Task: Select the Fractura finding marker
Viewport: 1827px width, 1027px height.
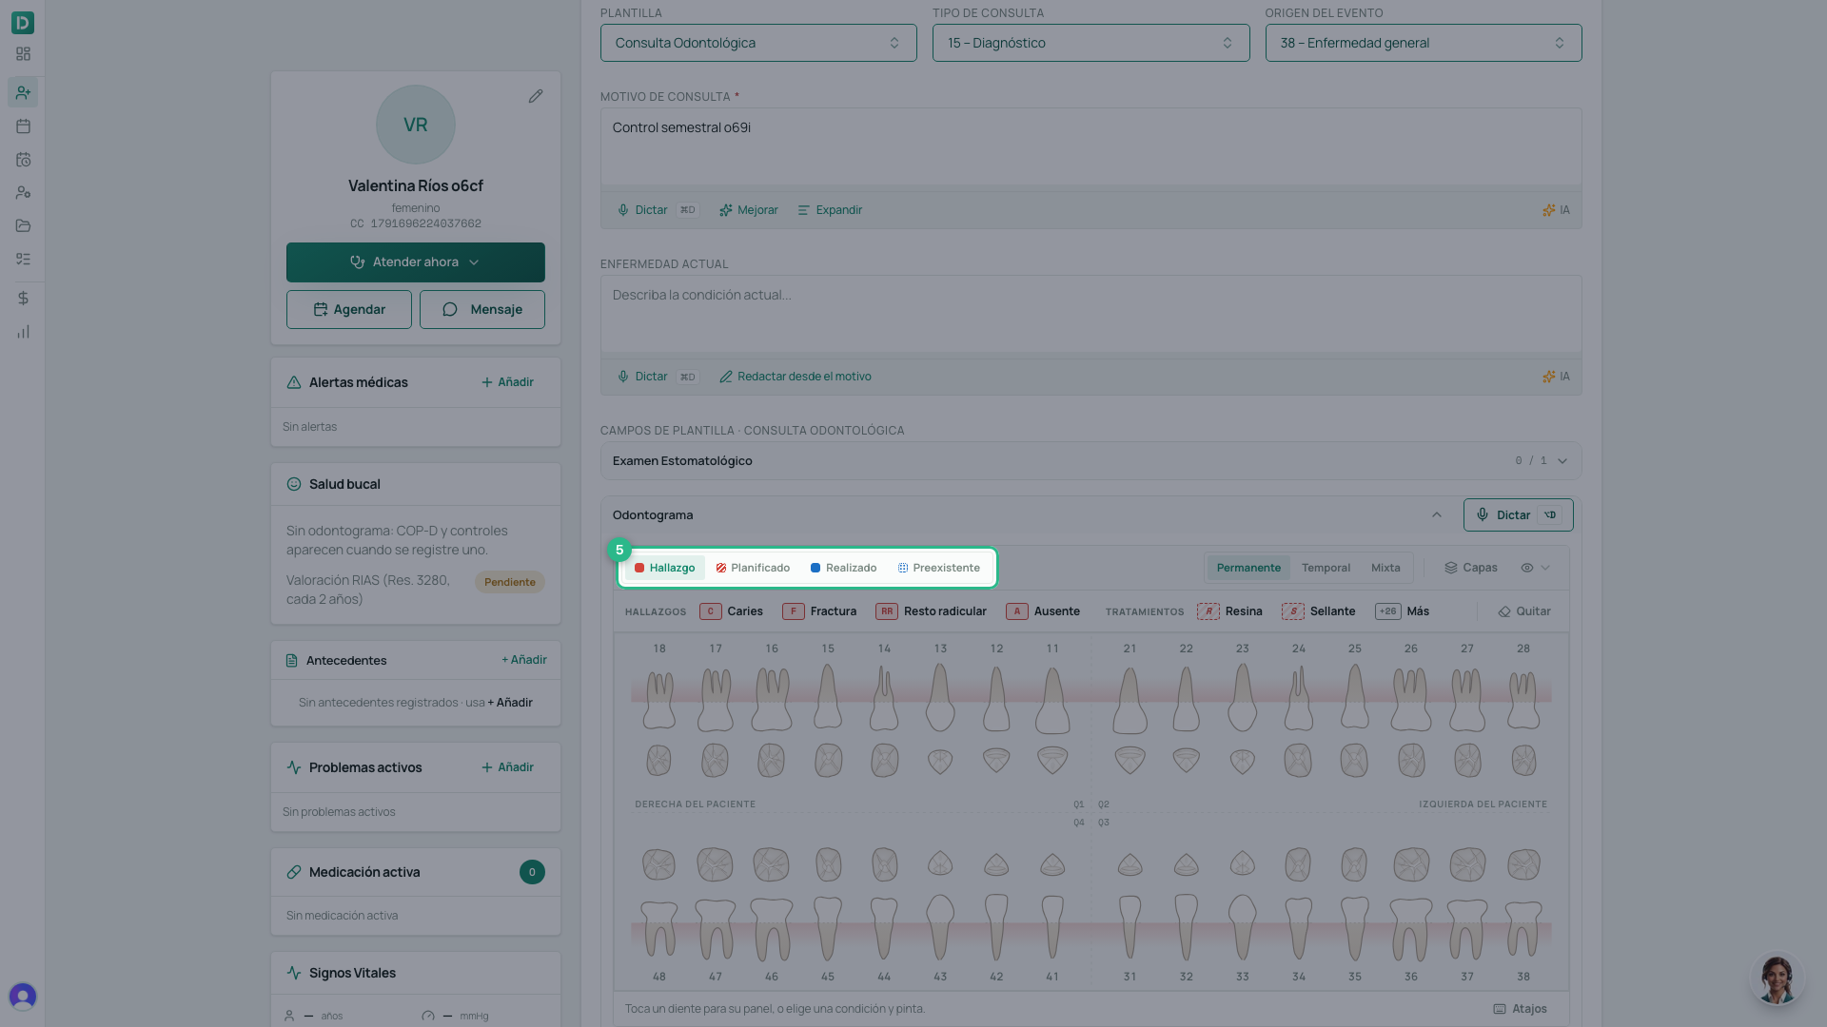Action: (x=819, y=611)
